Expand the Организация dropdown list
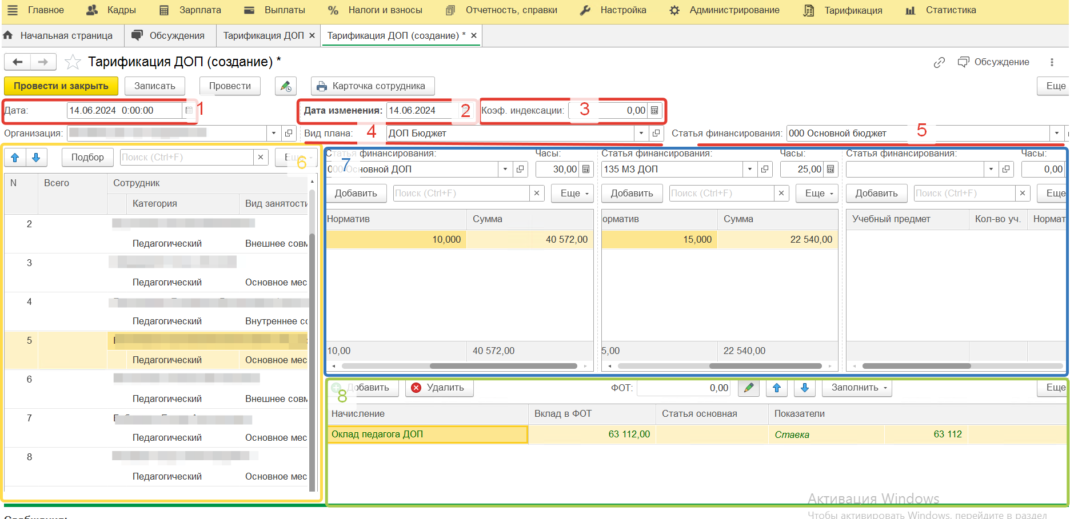 click(274, 133)
